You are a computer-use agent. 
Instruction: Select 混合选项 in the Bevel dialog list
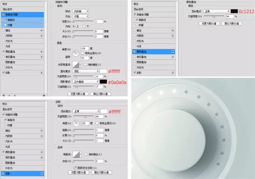(x=22, y=9)
